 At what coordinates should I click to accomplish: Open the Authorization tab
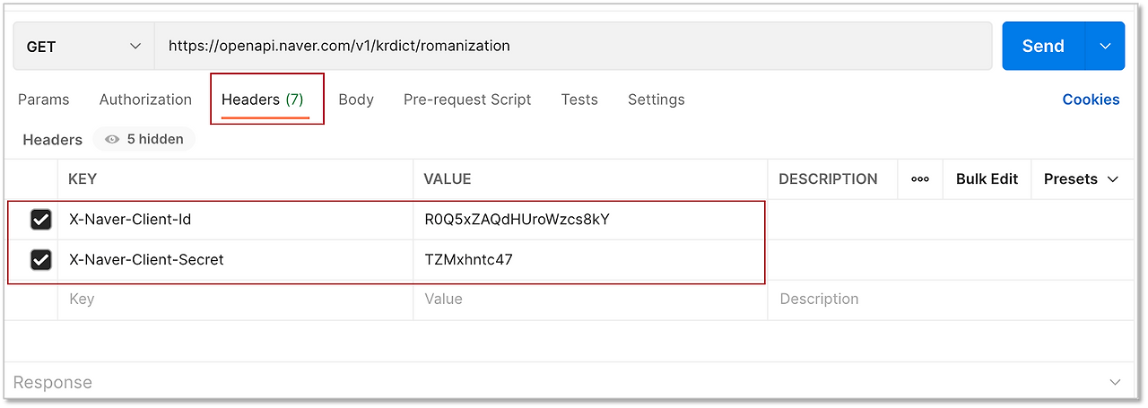(x=145, y=100)
